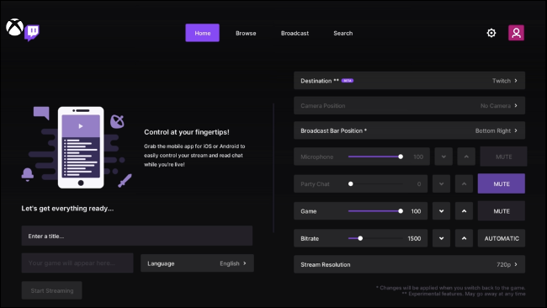The height and width of the screenshot is (308, 547).
Task: Raise Bitrate with the up arrow
Action: click(x=464, y=238)
